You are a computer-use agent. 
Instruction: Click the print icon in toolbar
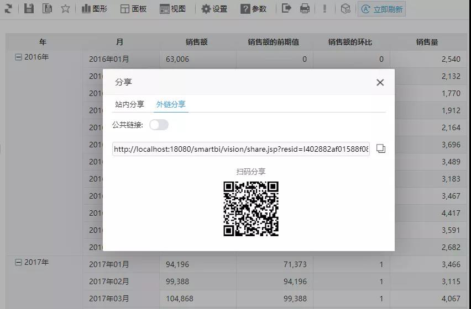point(305,8)
